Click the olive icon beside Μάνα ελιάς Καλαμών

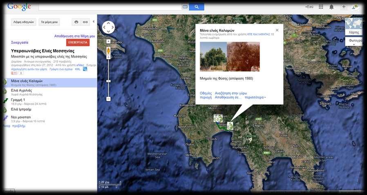[x=5, y=81]
